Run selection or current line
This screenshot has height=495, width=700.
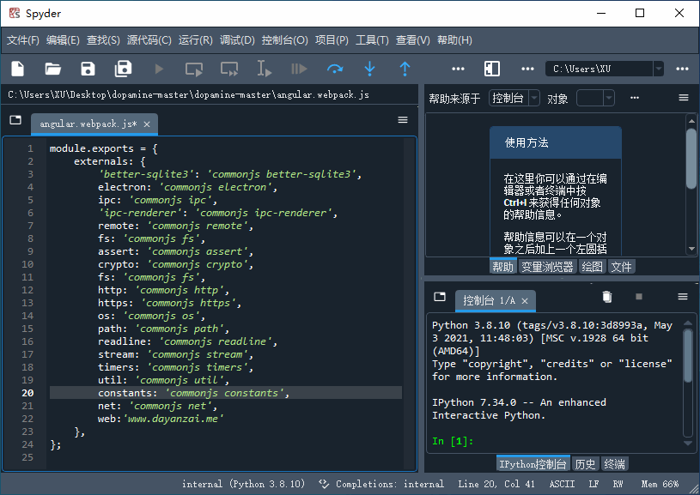pos(265,69)
